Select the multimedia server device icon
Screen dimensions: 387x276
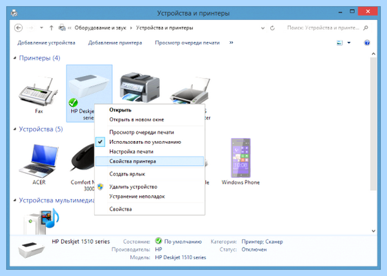(x=41, y=221)
